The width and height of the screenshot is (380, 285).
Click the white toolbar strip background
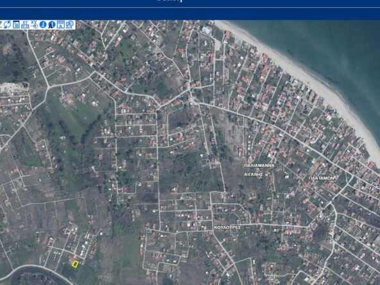click(x=38, y=24)
